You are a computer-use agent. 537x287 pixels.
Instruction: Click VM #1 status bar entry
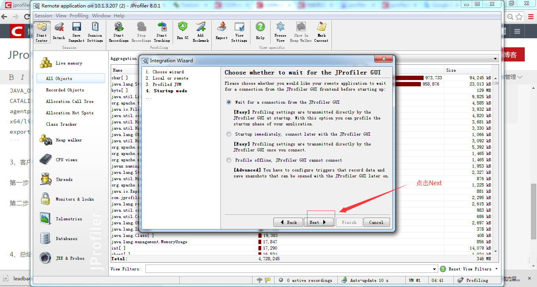coord(415,280)
